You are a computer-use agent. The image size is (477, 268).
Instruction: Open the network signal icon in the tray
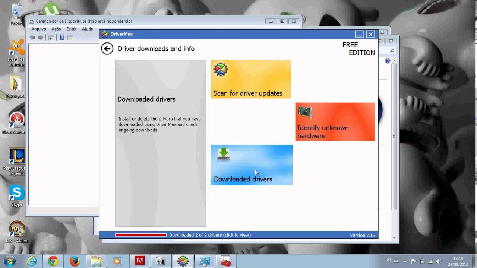click(x=430, y=261)
